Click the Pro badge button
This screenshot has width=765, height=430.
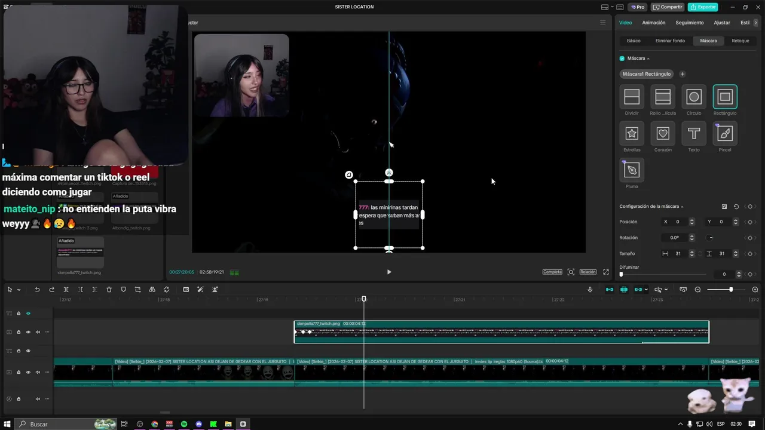pyautogui.click(x=637, y=7)
